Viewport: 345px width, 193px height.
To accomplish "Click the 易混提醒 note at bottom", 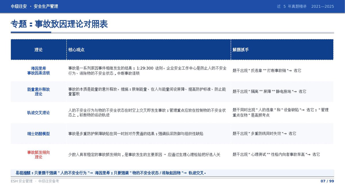I will (172, 173).
